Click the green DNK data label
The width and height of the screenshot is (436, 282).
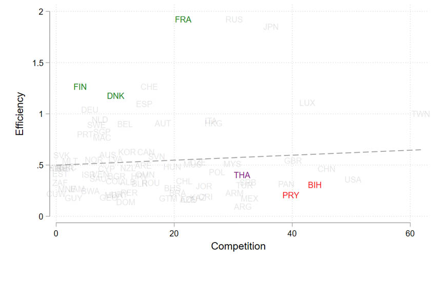point(115,96)
